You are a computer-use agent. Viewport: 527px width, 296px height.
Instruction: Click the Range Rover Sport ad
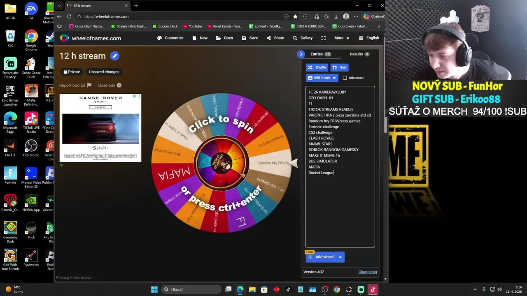coord(100,128)
